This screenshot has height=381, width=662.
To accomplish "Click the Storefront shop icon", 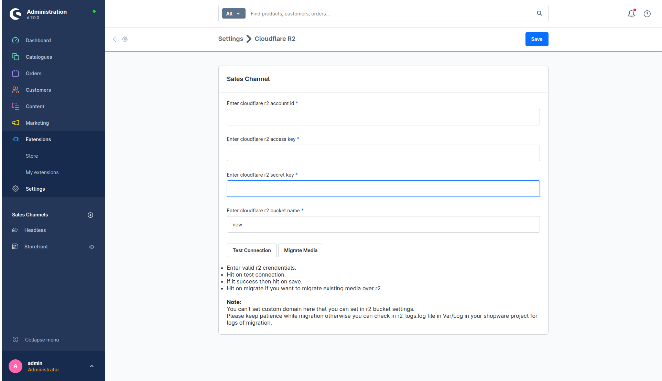I will (x=15, y=247).
